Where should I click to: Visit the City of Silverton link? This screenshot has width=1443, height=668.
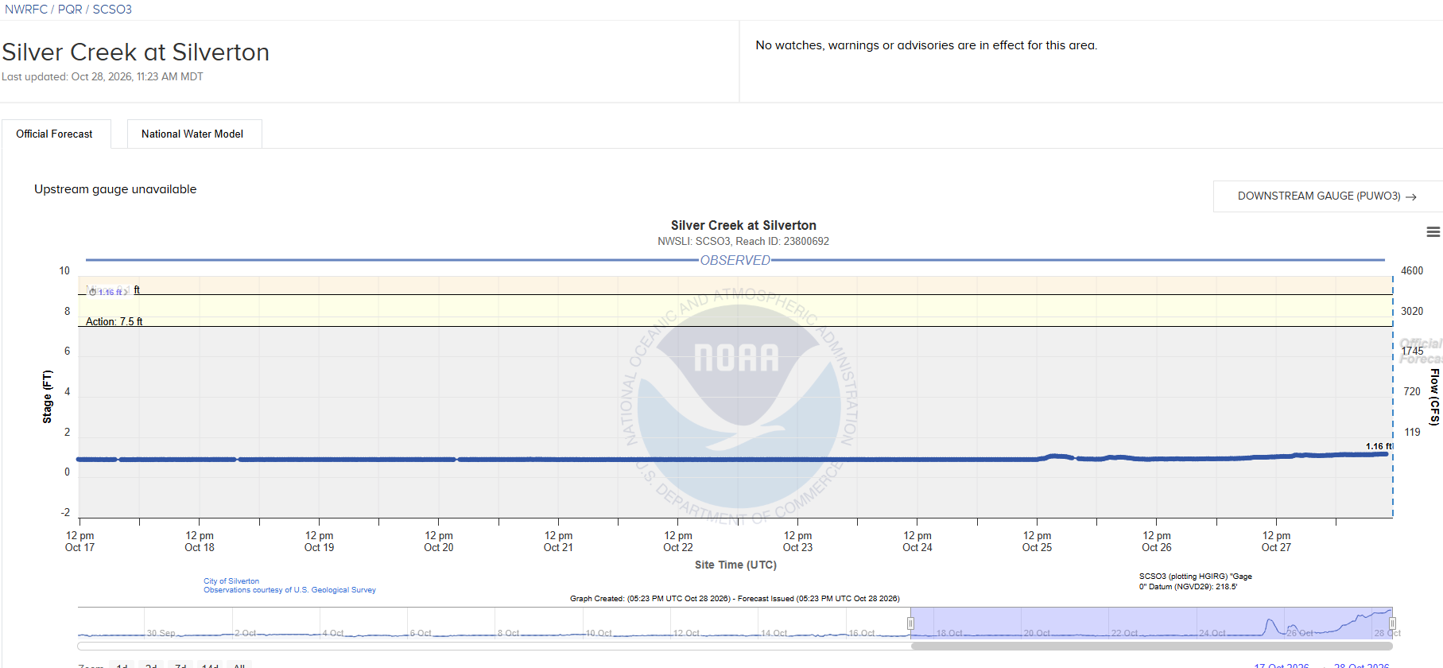(231, 581)
